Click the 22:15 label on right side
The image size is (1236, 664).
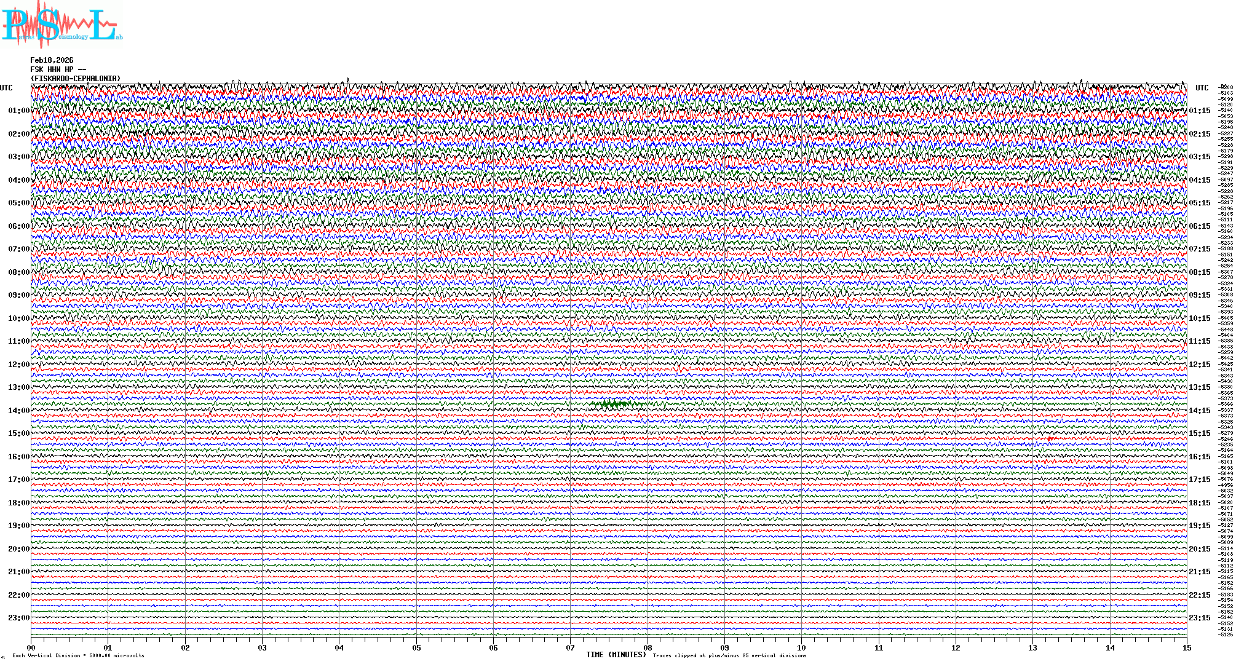(x=1199, y=595)
